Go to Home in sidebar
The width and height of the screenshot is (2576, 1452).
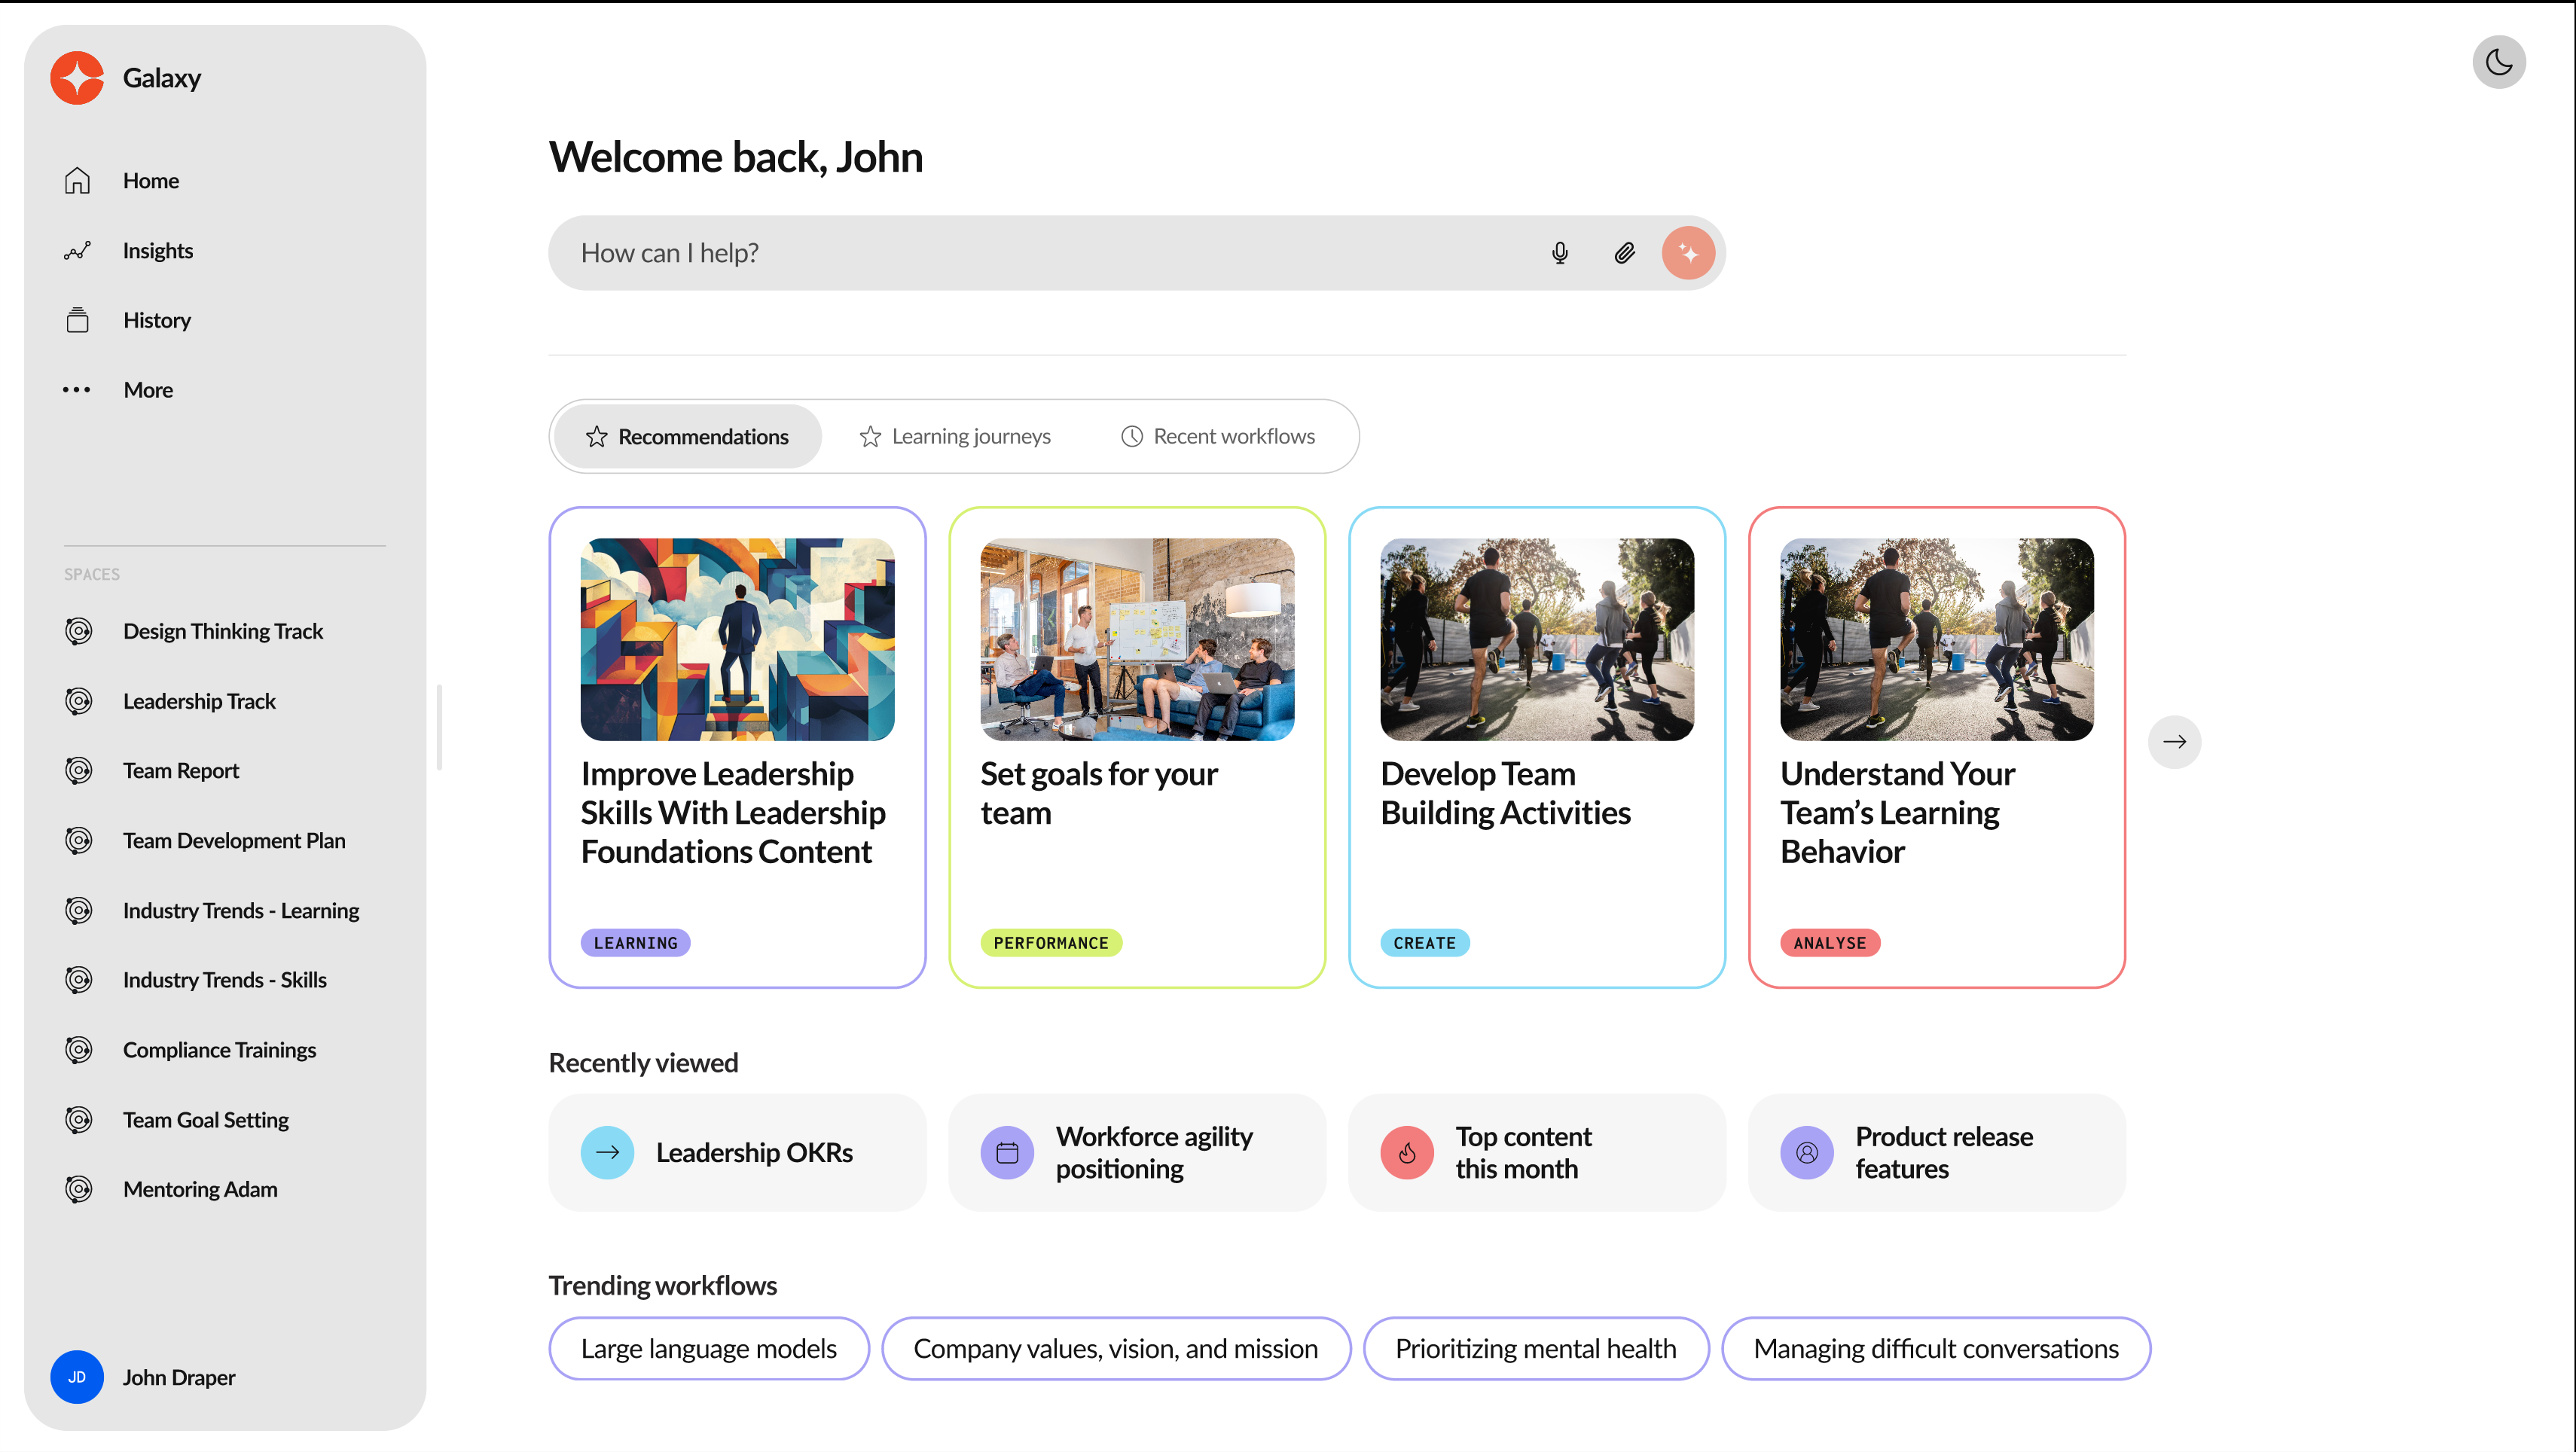click(150, 181)
